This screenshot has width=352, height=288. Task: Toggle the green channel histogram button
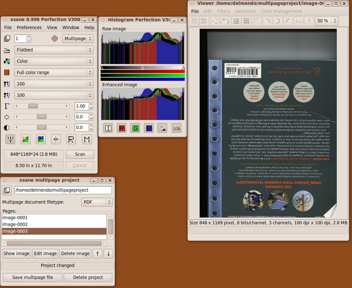pos(135,128)
